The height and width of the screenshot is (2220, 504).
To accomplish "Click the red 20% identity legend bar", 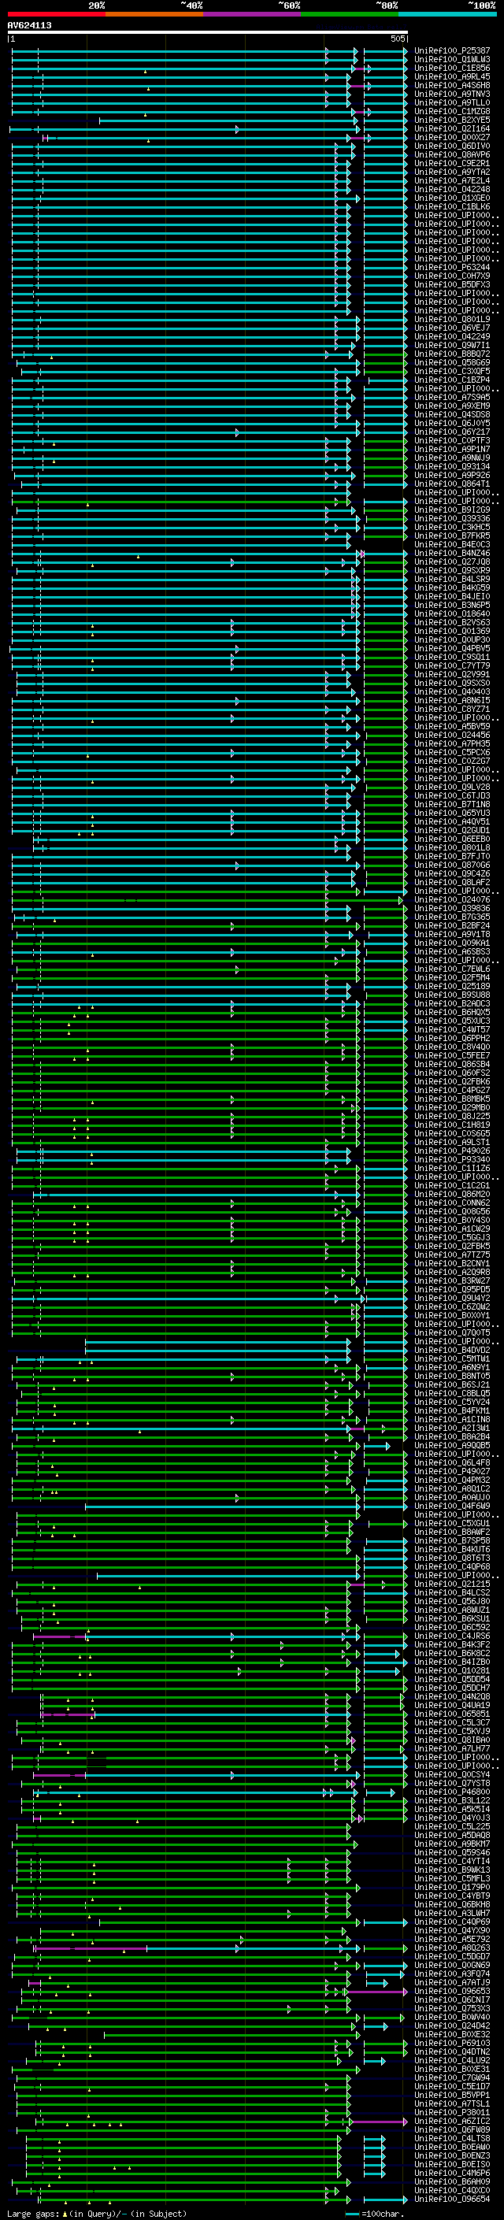I will [56, 14].
